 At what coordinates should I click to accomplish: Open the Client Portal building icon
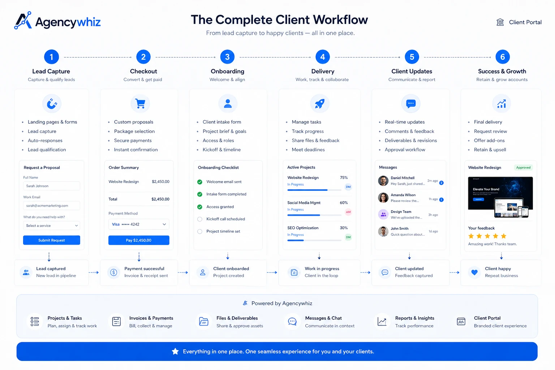(x=500, y=22)
